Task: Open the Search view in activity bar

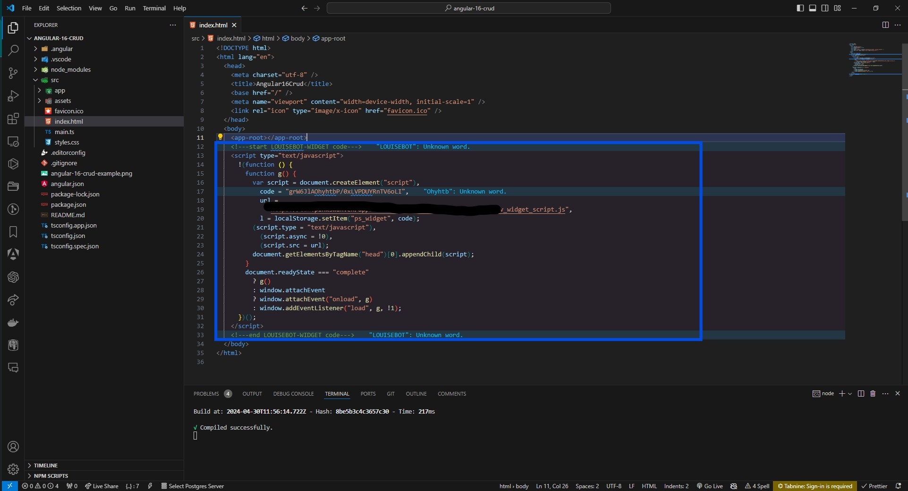Action: click(13, 50)
